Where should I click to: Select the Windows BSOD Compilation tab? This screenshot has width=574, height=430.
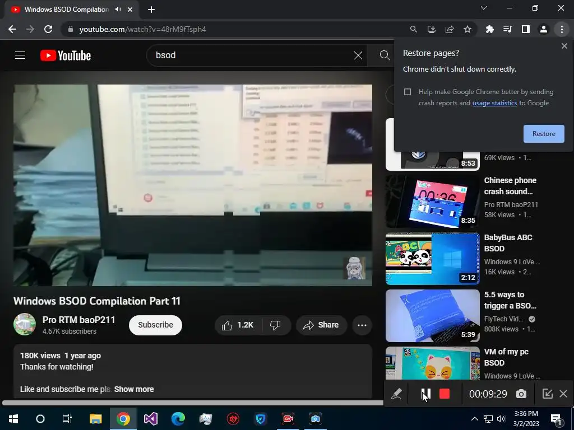point(67,10)
